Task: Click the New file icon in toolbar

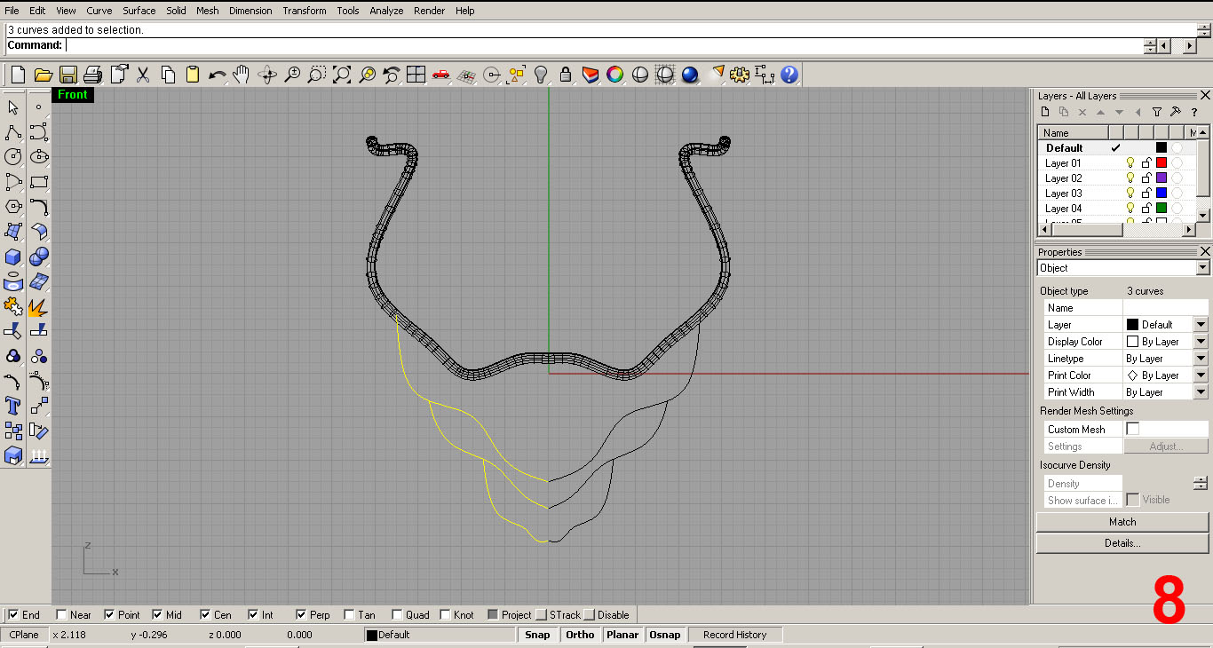Action: pyautogui.click(x=18, y=75)
